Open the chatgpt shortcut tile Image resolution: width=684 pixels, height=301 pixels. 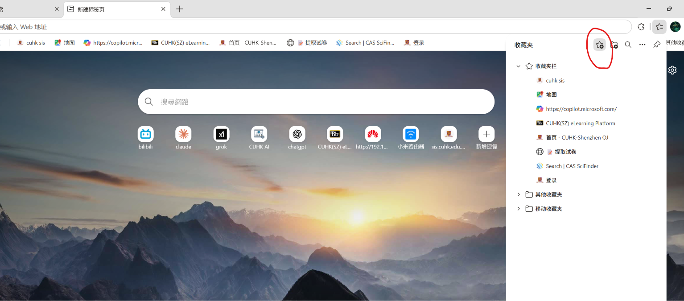pyautogui.click(x=297, y=138)
